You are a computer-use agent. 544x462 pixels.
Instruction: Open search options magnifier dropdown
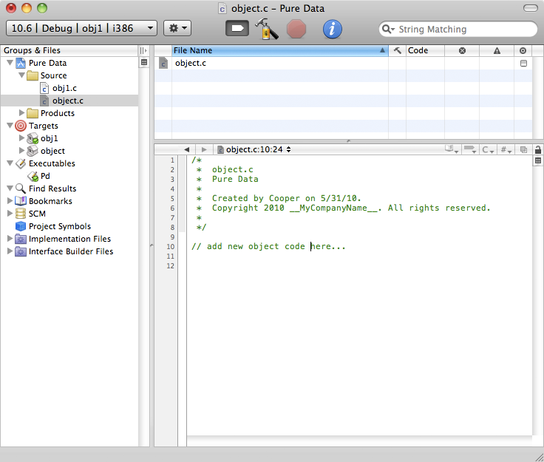388,29
